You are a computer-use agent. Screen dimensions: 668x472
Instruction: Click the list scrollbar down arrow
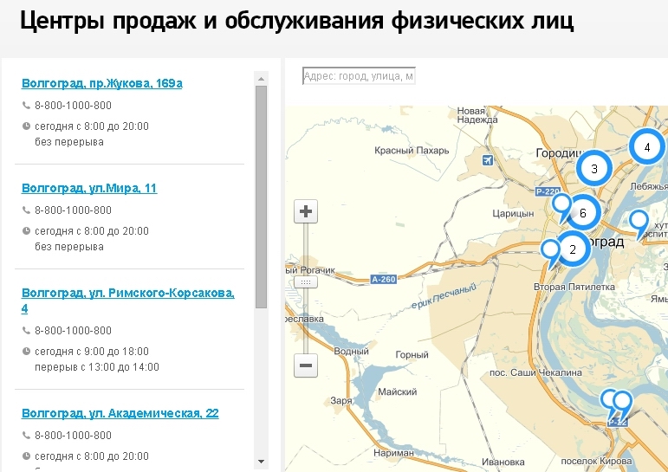261,462
